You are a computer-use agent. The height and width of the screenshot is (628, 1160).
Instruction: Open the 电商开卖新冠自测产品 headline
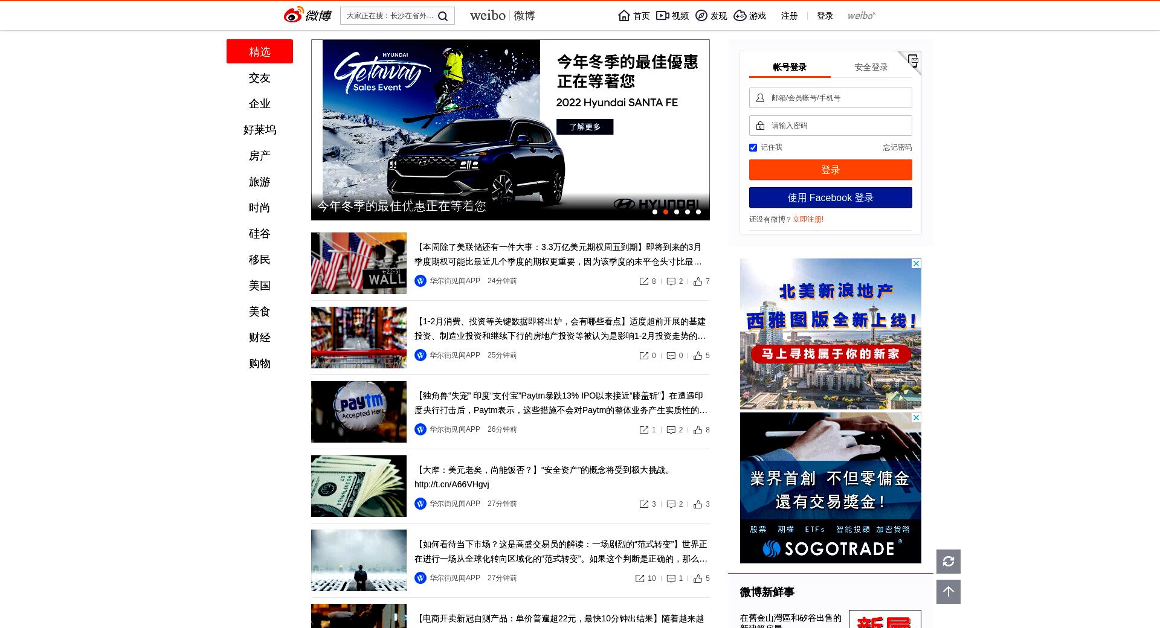pyautogui.click(x=559, y=619)
